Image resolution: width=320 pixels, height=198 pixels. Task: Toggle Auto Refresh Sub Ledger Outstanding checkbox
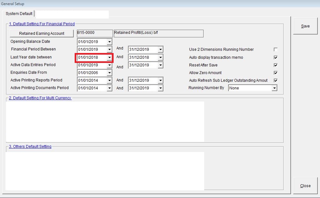[x=276, y=80]
